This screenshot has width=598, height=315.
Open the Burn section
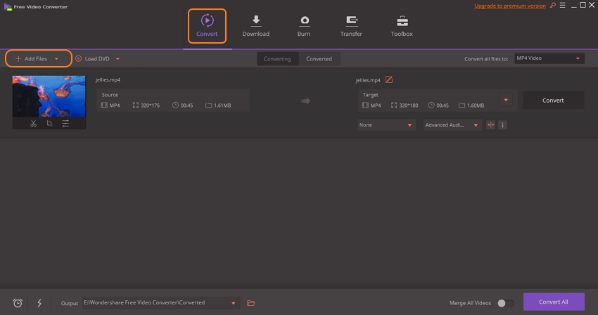(304, 25)
